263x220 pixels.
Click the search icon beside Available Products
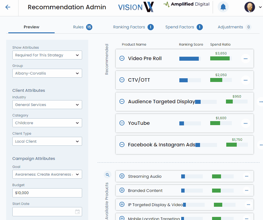(x=107, y=175)
